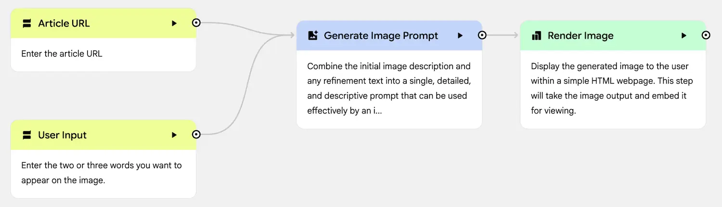
Task: Click the Render Image output port
Action: click(706, 35)
